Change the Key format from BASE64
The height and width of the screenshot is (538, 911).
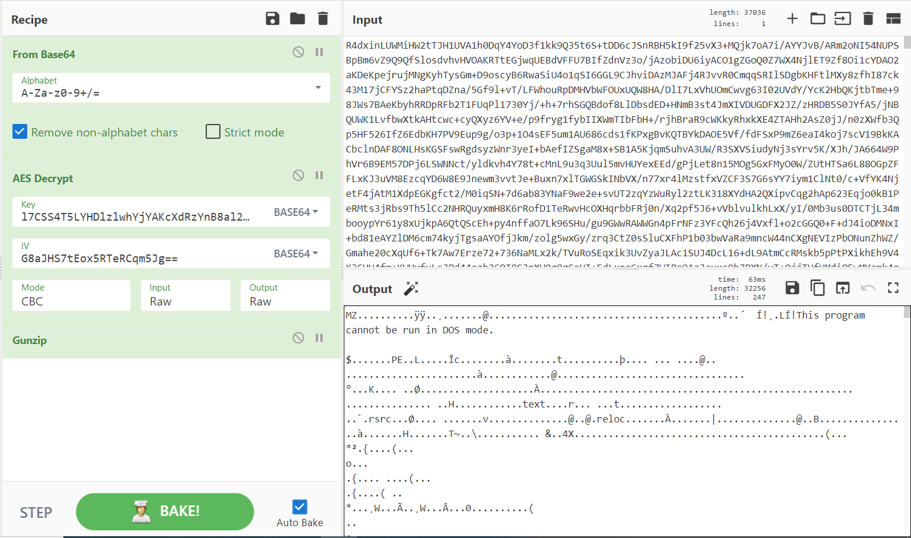tap(296, 212)
